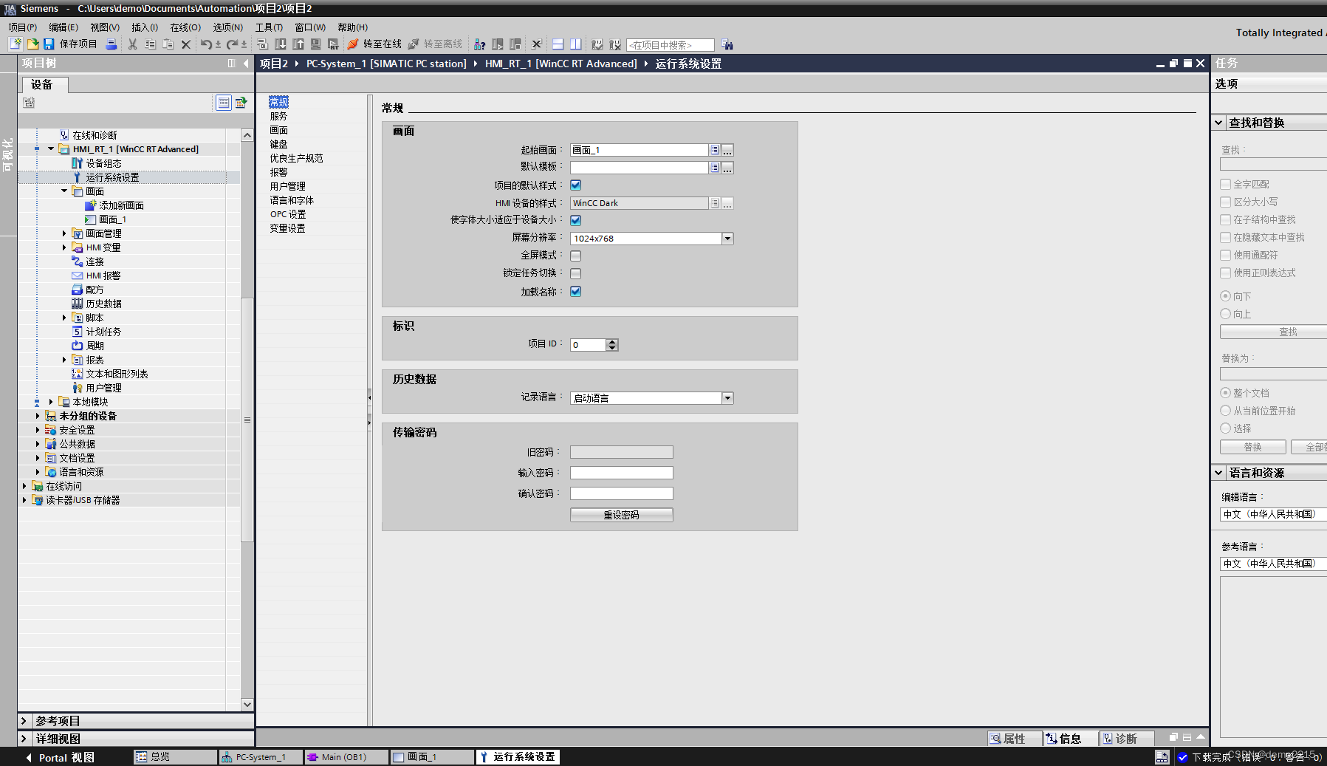1327x766 pixels.
Task: Click the cross-reference search icon in toolbar
Action: 479,44
